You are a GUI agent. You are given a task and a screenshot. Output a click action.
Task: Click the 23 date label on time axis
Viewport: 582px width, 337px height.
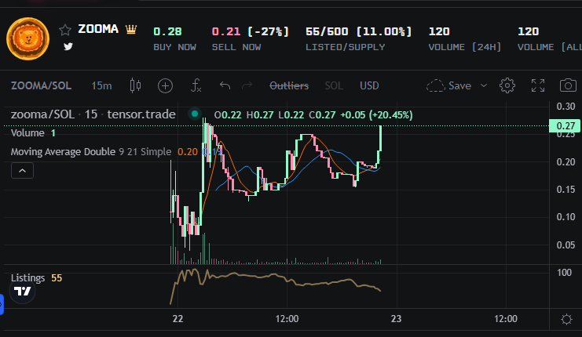coord(396,319)
